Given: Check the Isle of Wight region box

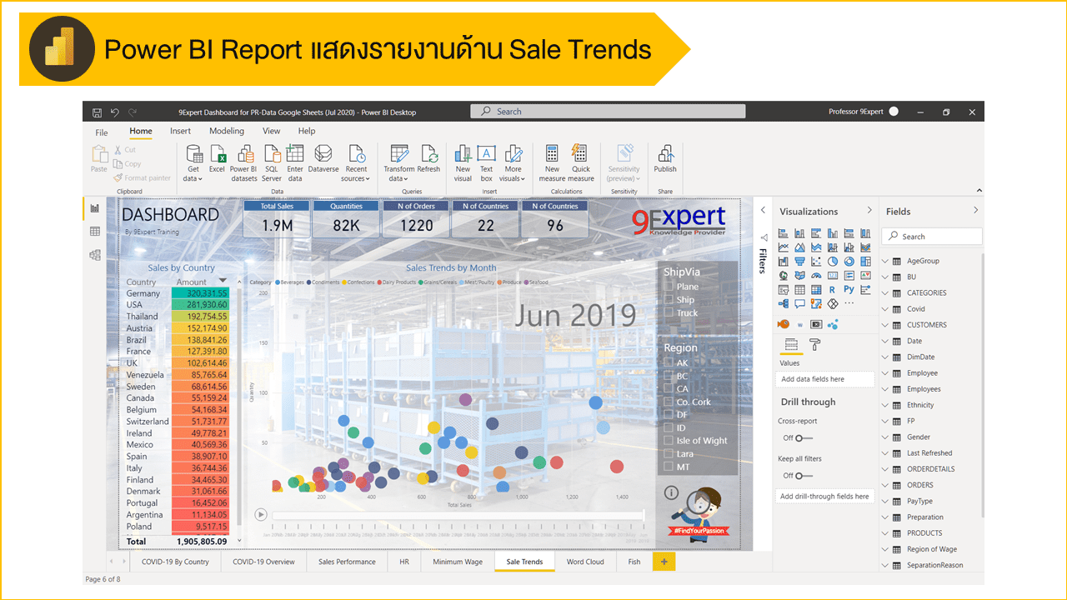Looking at the screenshot, I should tap(669, 441).
